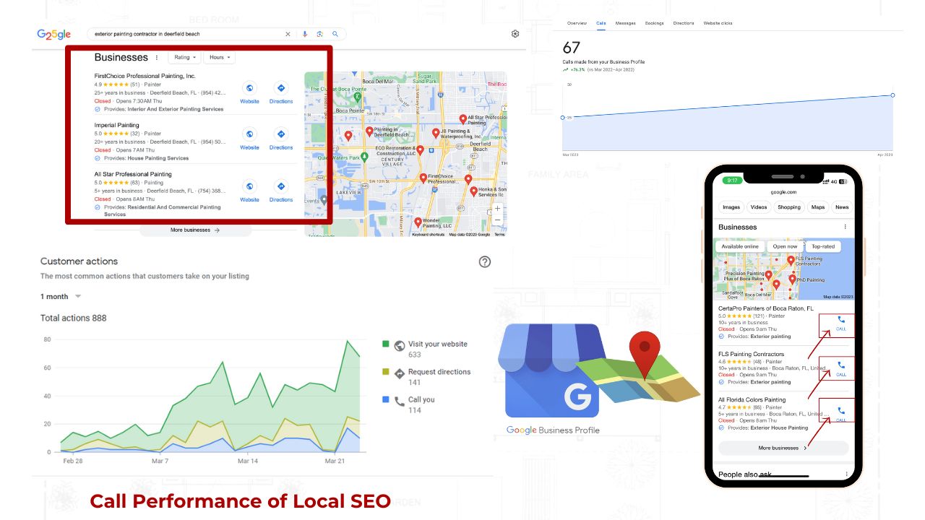Open the Imperial Painting listing
This screenshot has height=520, width=925.
pyautogui.click(x=116, y=125)
